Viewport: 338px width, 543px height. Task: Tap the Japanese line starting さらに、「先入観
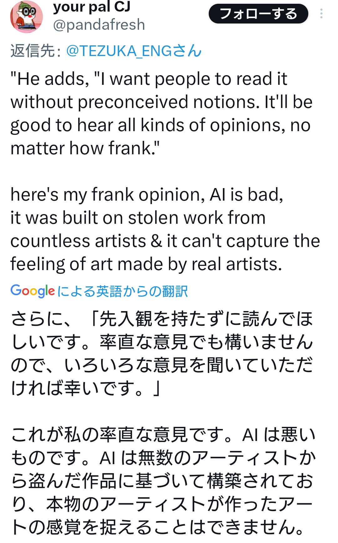pos(161,319)
